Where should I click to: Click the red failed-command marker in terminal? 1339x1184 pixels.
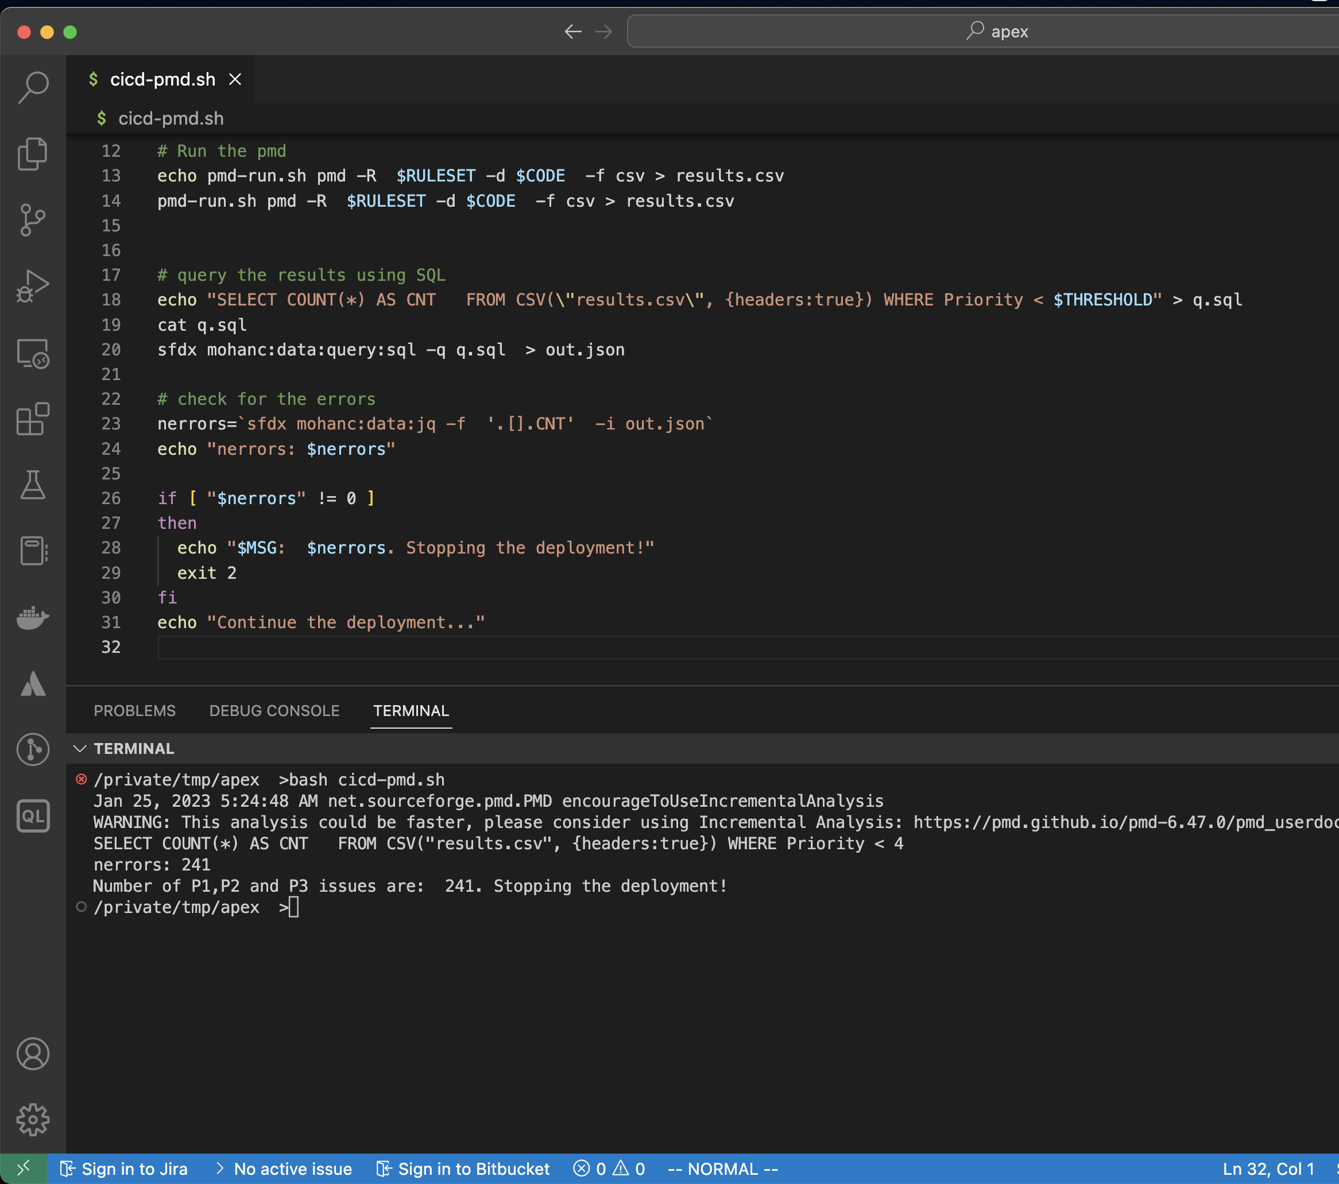click(81, 779)
